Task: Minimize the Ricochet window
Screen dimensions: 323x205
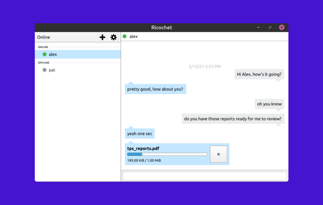Action: [x=258, y=27]
